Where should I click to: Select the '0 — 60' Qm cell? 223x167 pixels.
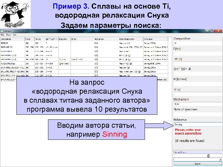(52, 68)
